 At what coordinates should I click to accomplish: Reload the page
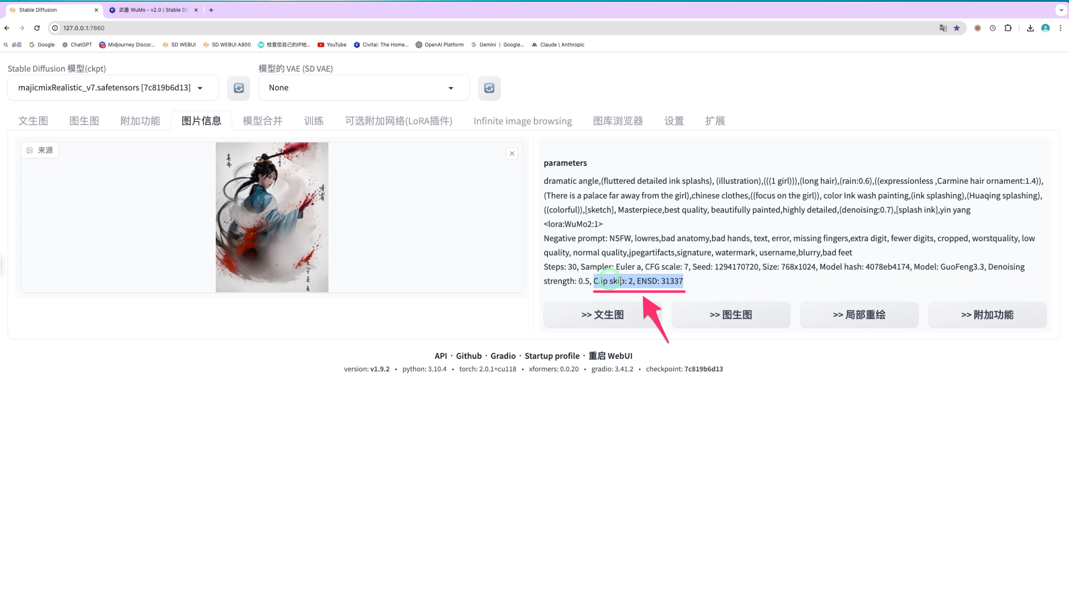(x=37, y=28)
